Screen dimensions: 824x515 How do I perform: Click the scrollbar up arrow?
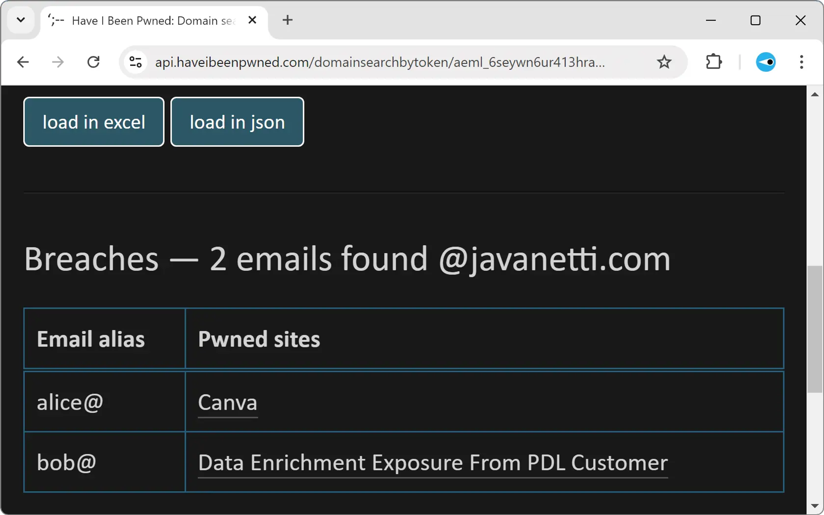815,94
